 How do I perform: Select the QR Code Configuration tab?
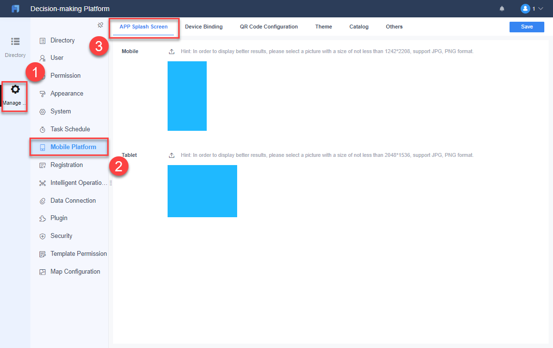(x=269, y=27)
